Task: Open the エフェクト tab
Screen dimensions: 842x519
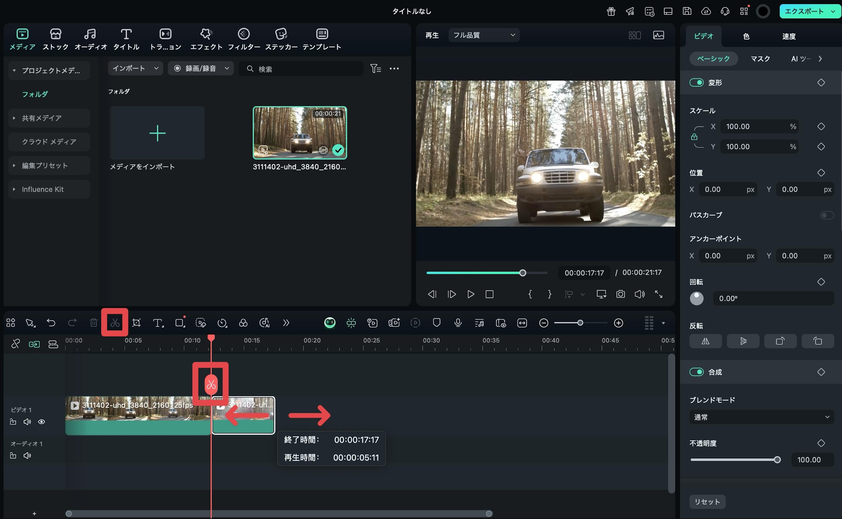Action: (x=206, y=39)
